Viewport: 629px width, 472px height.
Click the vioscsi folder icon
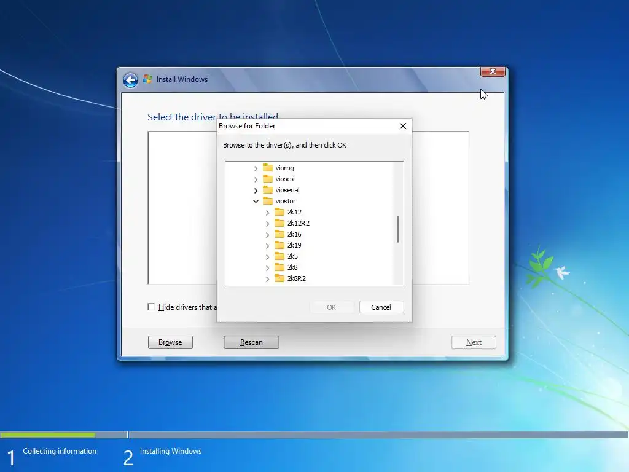coord(268,179)
